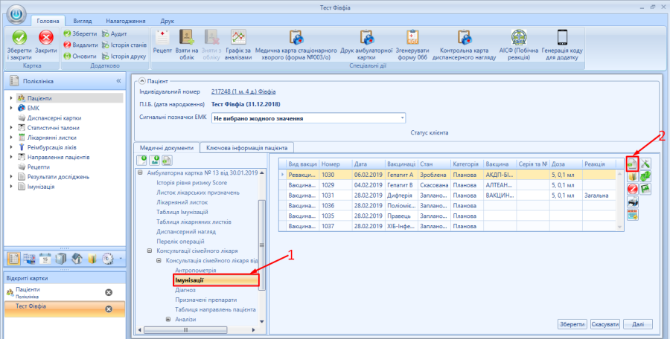Open Графік за аналізами chart
This screenshot has height=339, width=670.
point(238,38)
